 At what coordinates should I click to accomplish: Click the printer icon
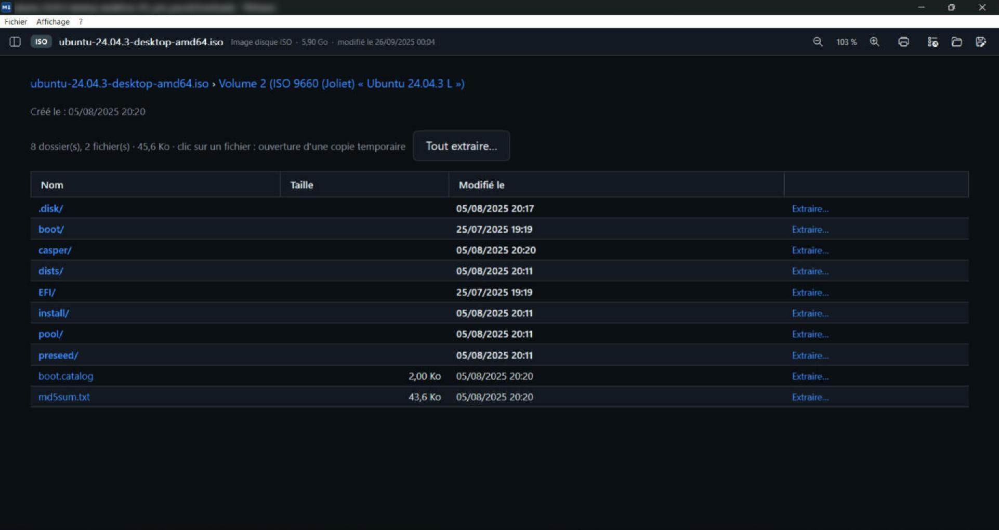pos(904,42)
